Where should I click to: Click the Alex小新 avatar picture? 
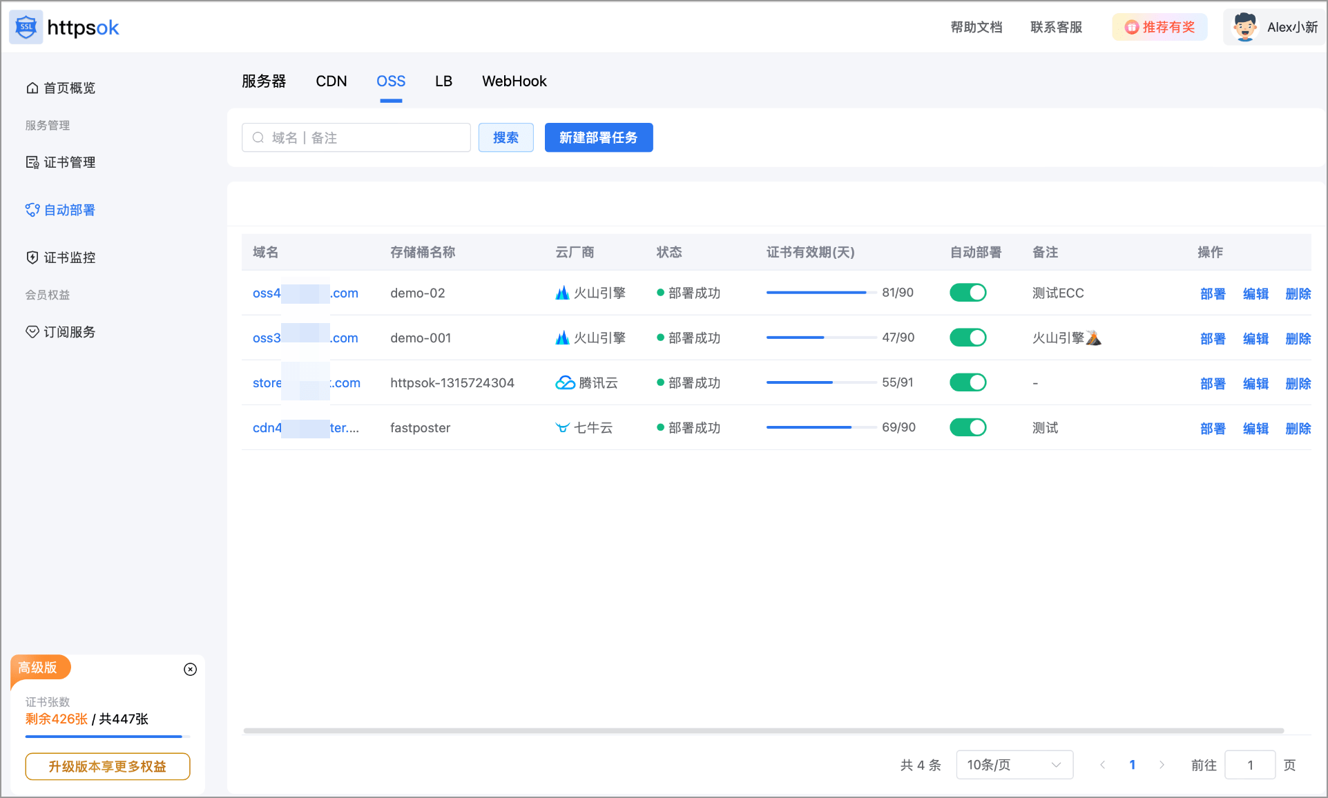(x=1245, y=28)
